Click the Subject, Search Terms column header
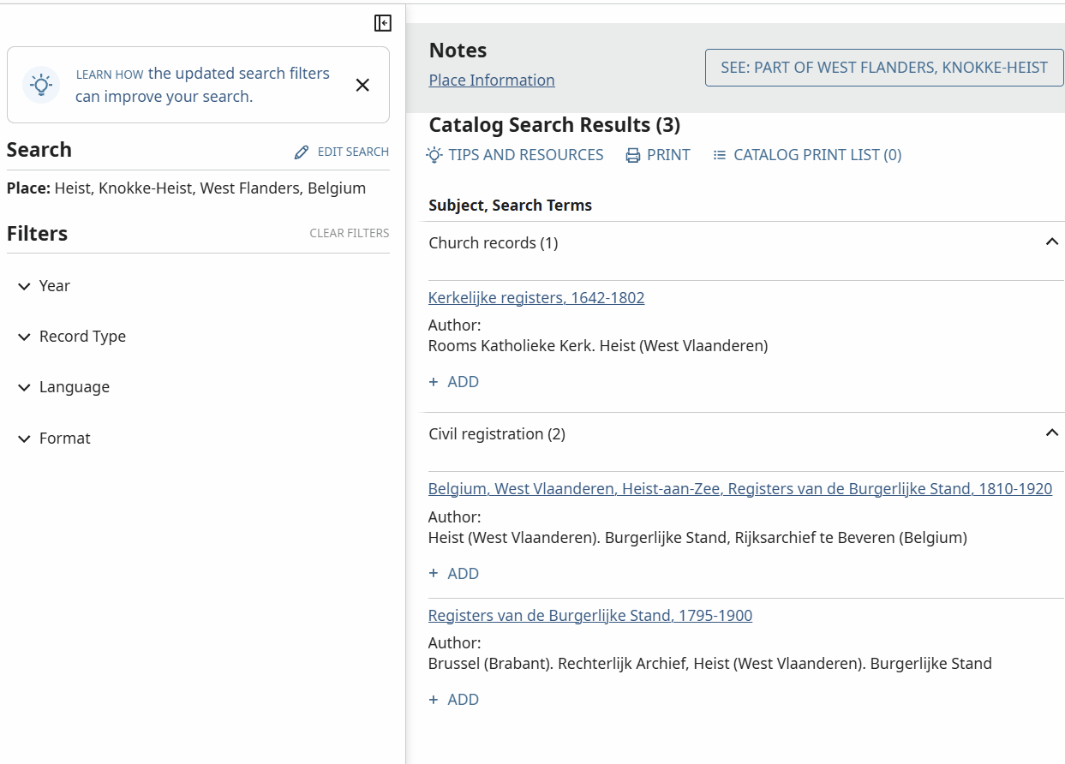The image size is (1065, 764). [x=511, y=206]
